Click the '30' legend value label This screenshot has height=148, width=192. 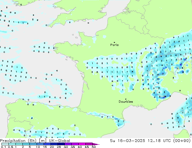click(66, 147)
